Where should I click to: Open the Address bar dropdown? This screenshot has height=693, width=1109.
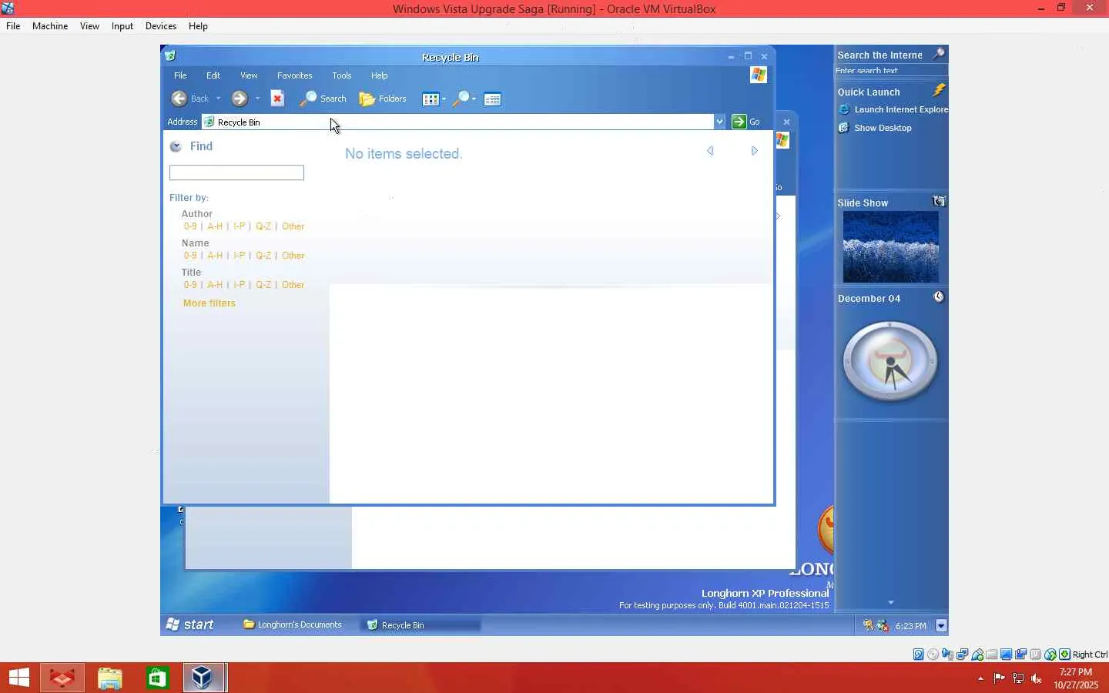[719, 122]
